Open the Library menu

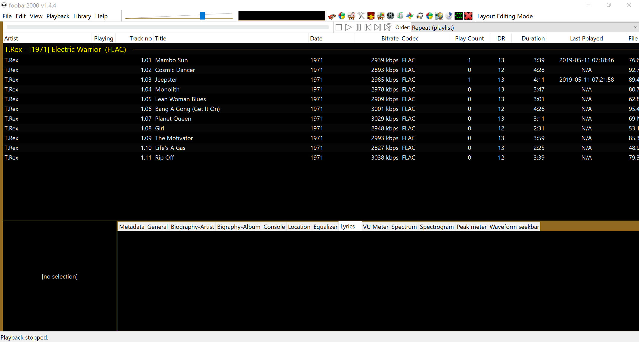point(82,16)
